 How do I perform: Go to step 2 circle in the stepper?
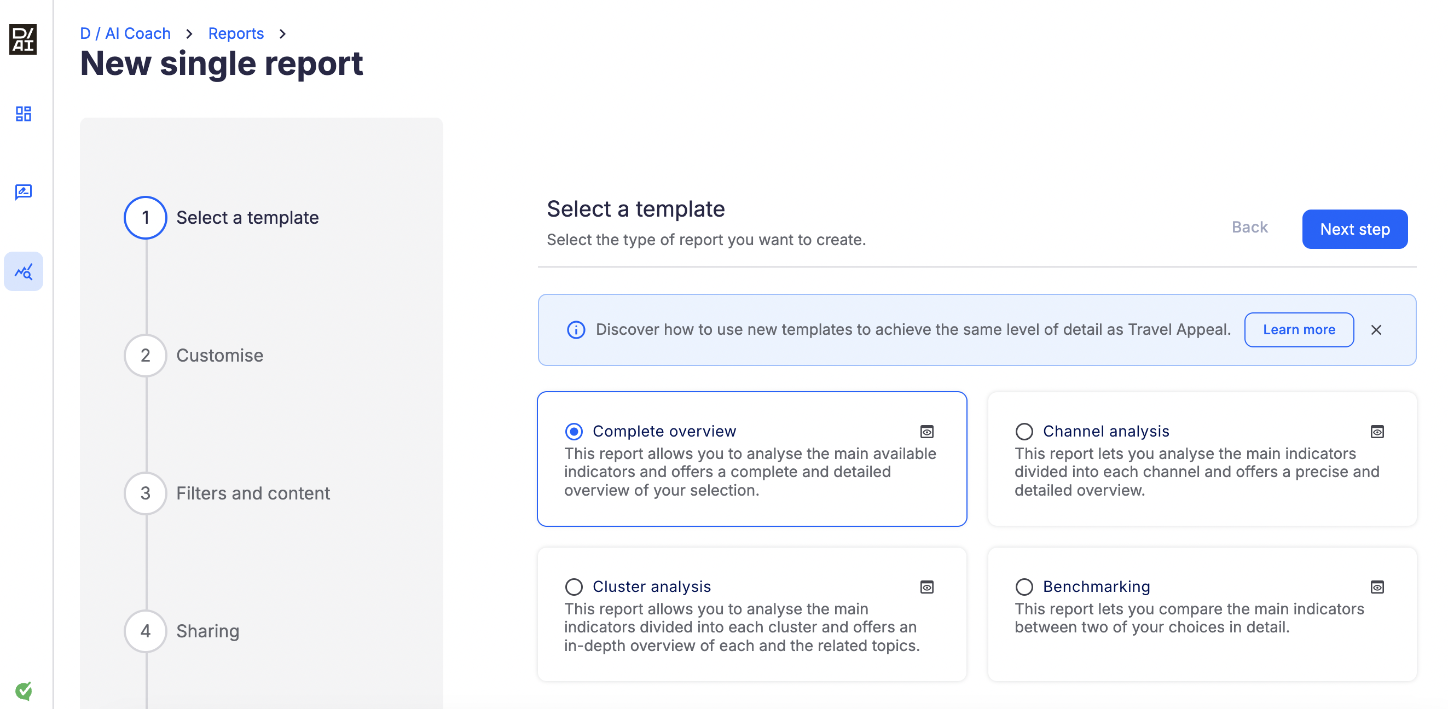146,356
